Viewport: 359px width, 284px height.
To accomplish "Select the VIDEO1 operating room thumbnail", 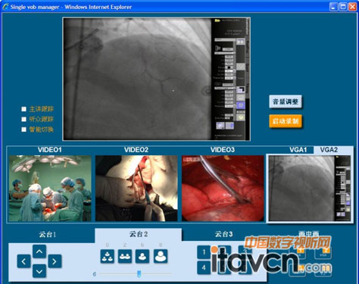I will (50, 189).
